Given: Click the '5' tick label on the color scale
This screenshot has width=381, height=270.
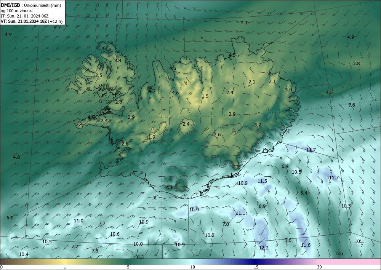Looking at the screenshot, I should click(x=128, y=267).
